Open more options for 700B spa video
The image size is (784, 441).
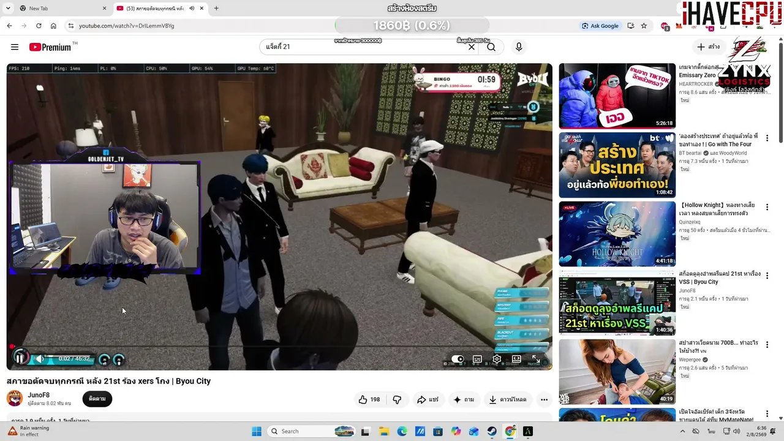(767, 345)
